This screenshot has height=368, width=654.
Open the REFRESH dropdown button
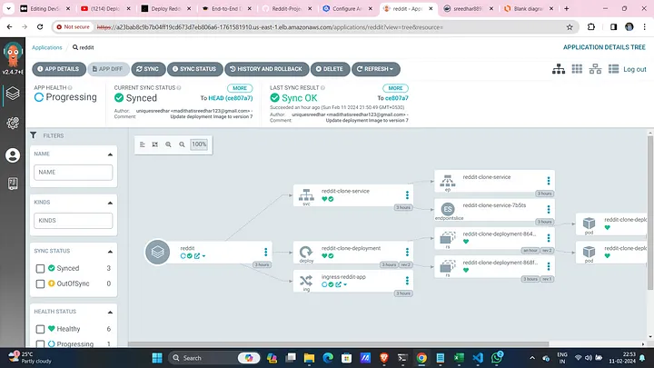tap(376, 69)
